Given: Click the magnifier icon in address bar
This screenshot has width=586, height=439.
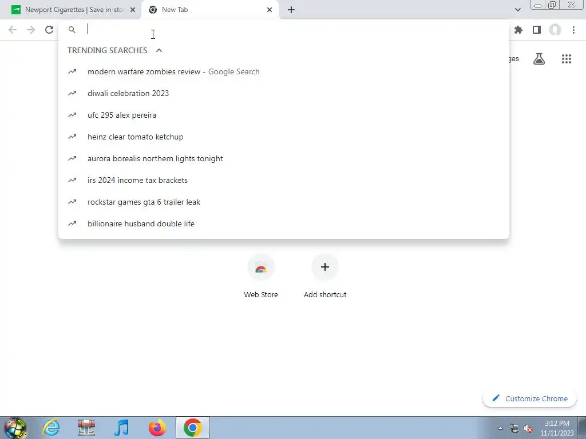Looking at the screenshot, I should tap(72, 30).
